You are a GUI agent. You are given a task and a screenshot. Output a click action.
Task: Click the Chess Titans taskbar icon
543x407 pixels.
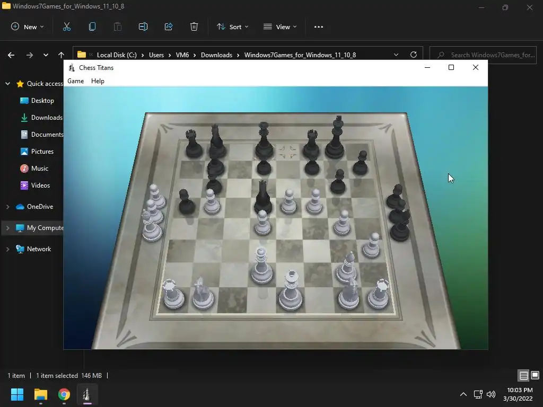(x=87, y=394)
